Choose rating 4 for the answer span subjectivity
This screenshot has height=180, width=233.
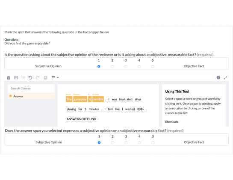coord(139,142)
